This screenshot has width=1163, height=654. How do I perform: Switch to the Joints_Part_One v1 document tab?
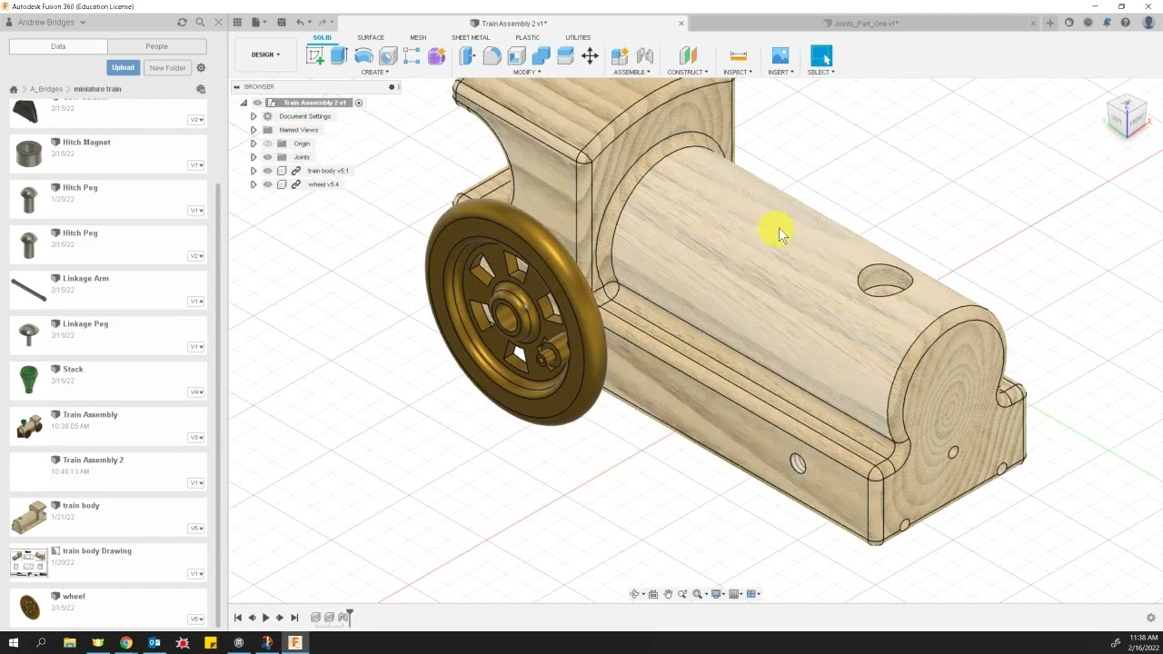pos(860,23)
